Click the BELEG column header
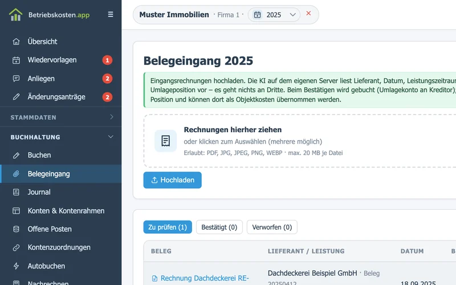The image size is (456, 285). pos(161,251)
